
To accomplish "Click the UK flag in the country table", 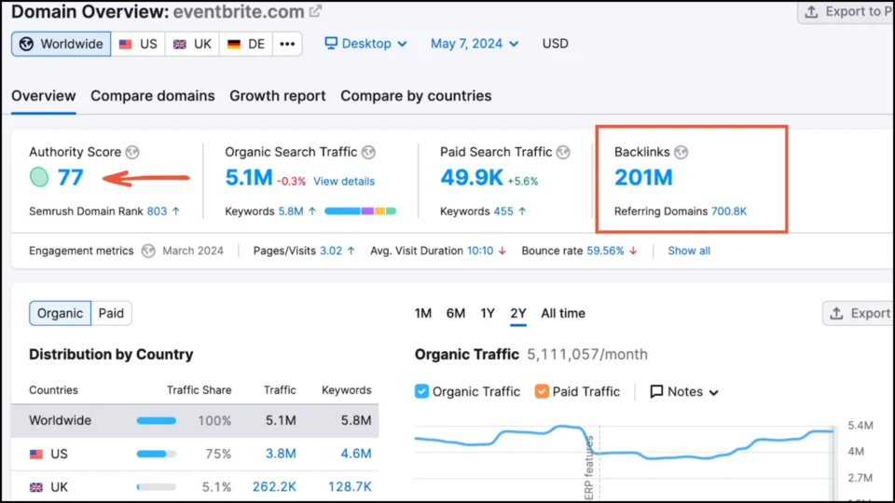I will coord(36,487).
